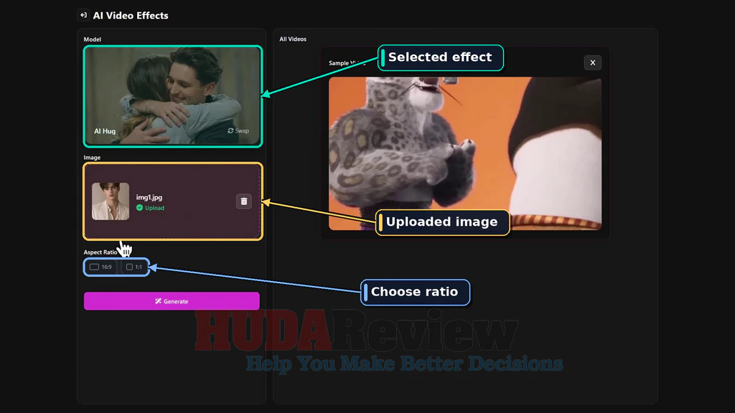Close the sample video popup with the X
The height and width of the screenshot is (413, 735).
[x=592, y=63]
